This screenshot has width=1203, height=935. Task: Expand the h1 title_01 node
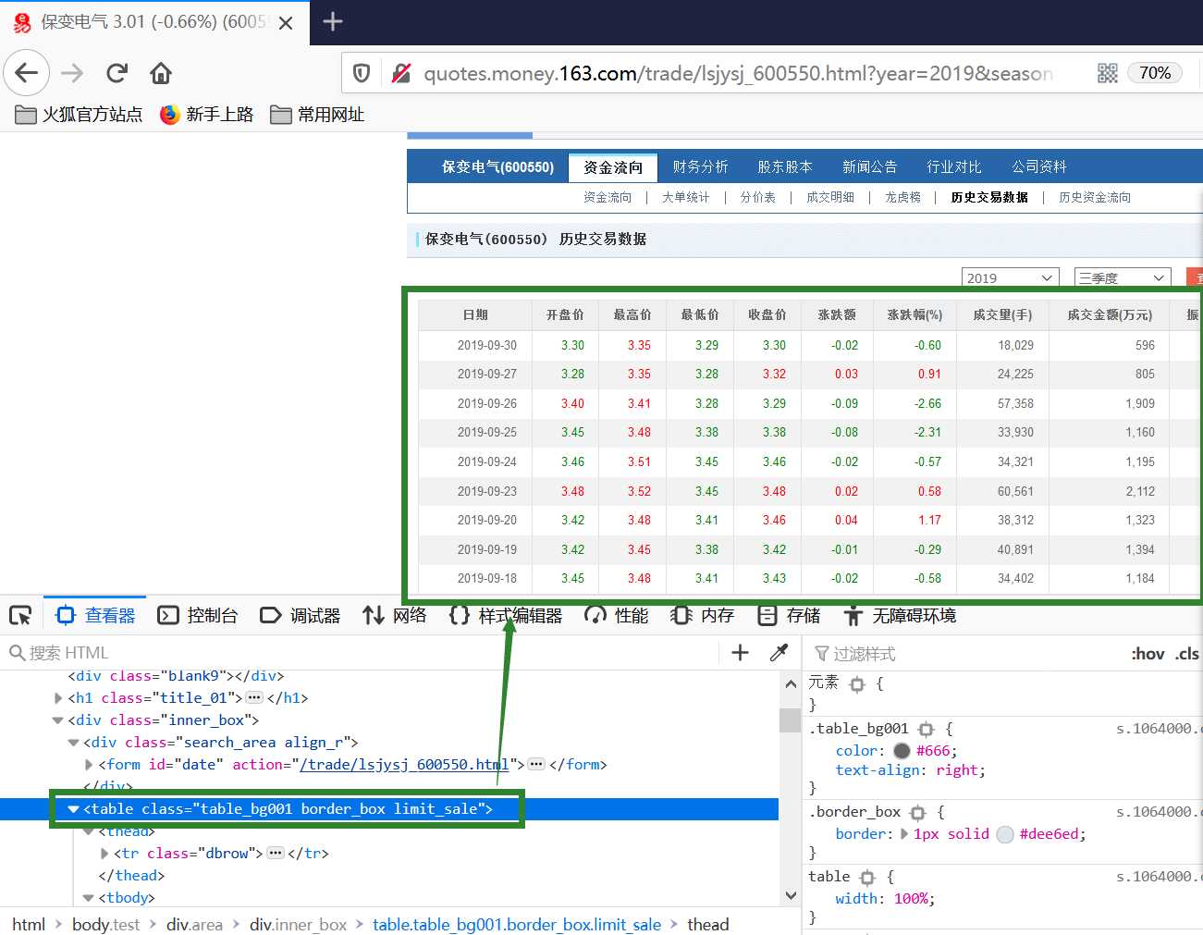coord(58,698)
